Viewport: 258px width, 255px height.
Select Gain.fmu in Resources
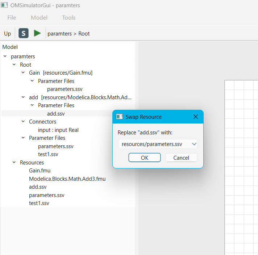click(x=39, y=171)
